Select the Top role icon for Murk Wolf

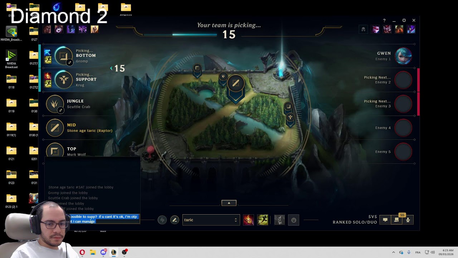55,151
